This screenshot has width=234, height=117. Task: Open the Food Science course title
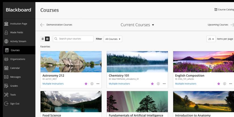tap(52, 115)
